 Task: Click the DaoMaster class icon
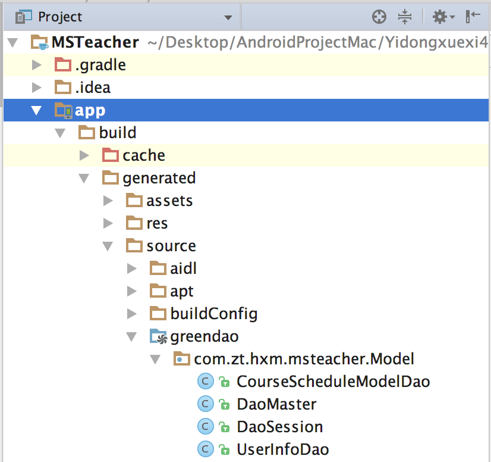tap(206, 404)
